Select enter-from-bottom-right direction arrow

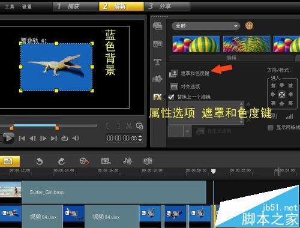click(x=290, y=103)
